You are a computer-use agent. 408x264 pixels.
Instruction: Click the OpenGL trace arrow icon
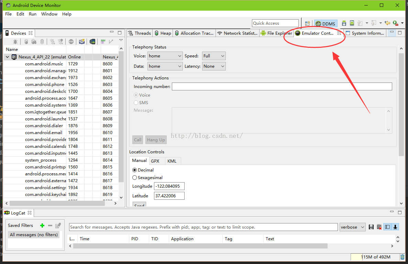[111, 42]
